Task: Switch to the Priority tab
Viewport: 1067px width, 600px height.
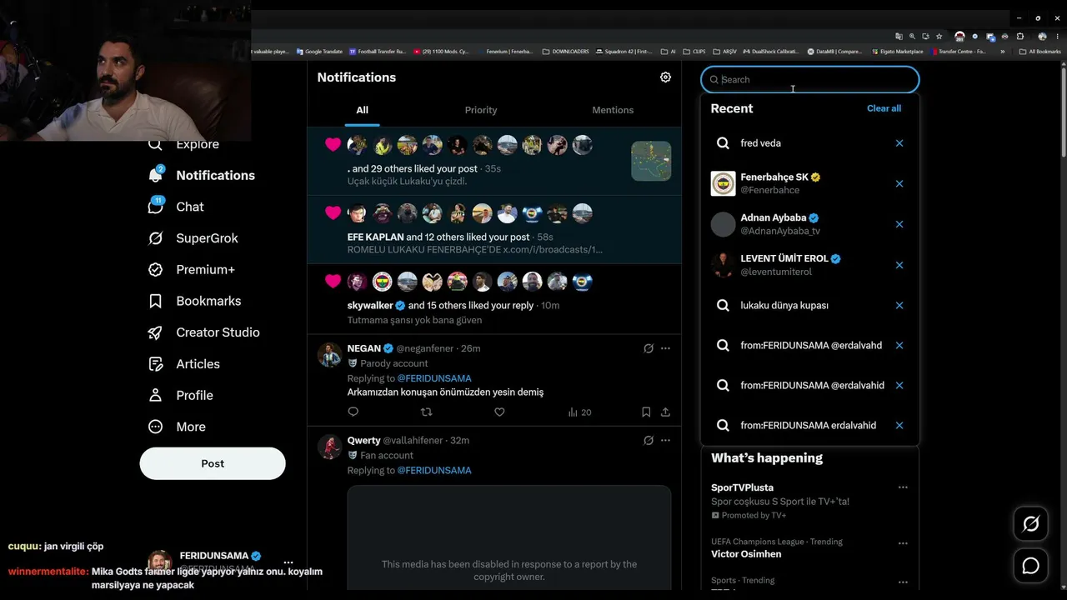Action: 481,110
